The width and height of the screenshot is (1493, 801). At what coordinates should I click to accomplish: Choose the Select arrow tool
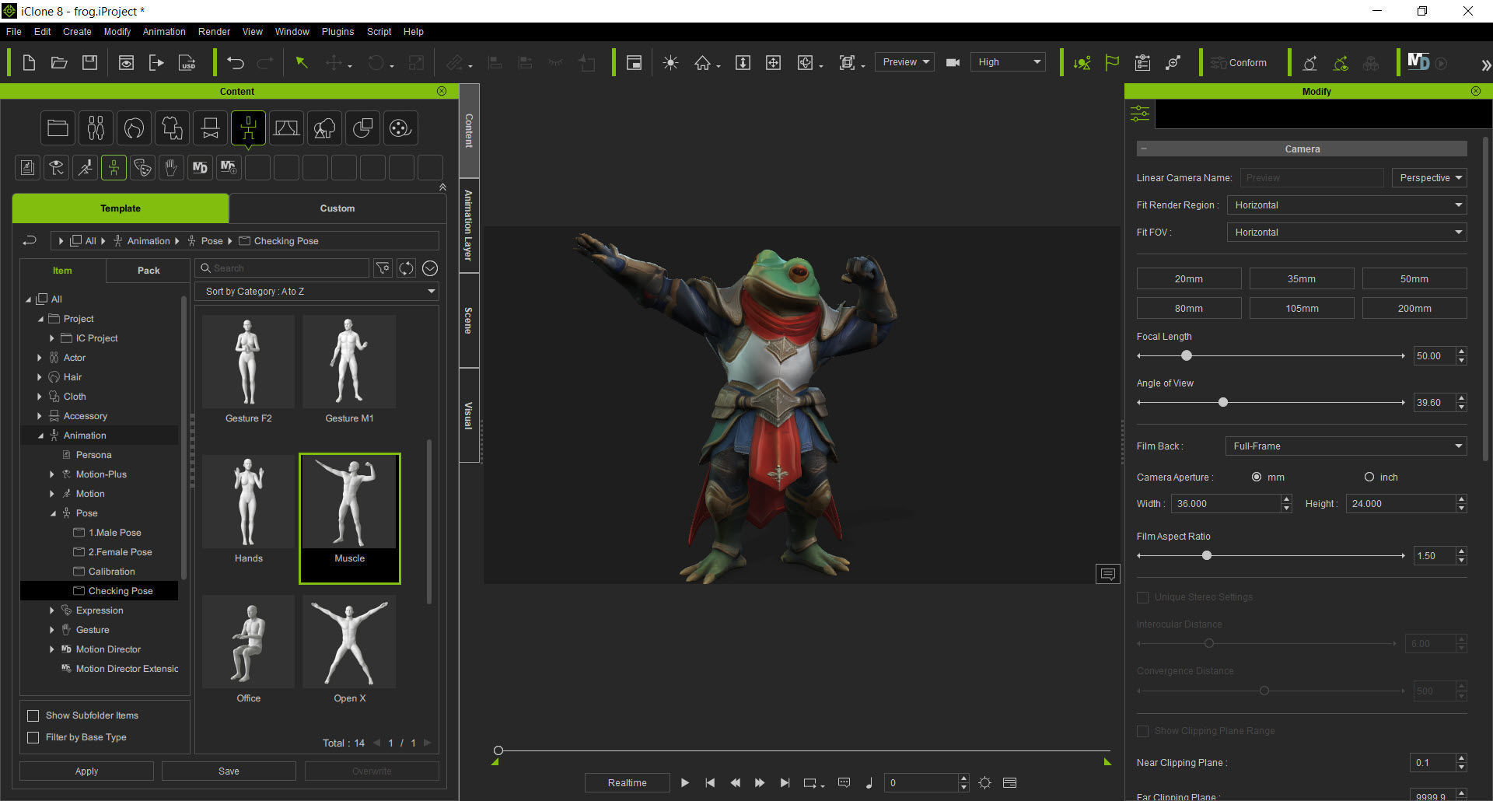tap(302, 63)
